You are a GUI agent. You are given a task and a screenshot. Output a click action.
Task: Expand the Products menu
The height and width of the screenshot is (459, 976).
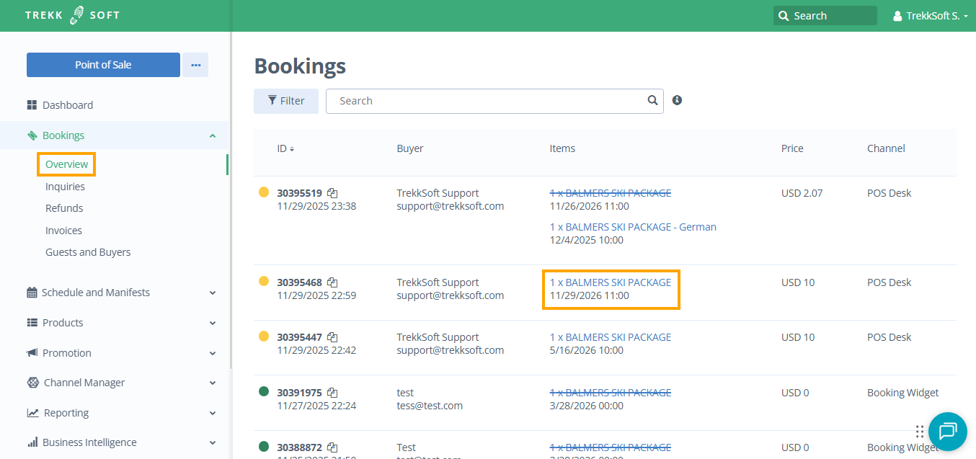click(212, 323)
